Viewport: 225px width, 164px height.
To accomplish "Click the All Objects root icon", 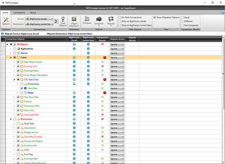I will pos(15,45).
